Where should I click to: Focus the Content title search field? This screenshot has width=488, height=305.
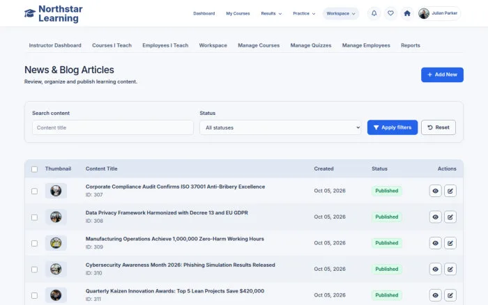point(113,127)
